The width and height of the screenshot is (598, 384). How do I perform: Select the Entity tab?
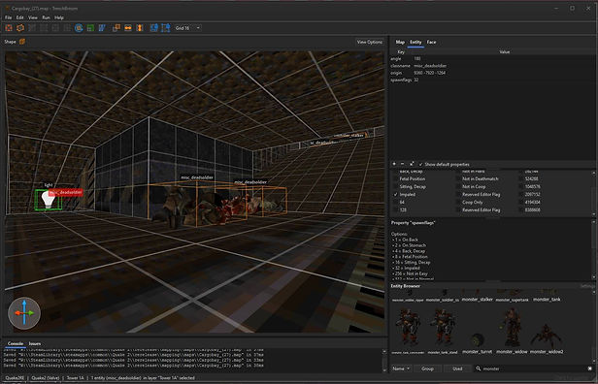pos(415,42)
